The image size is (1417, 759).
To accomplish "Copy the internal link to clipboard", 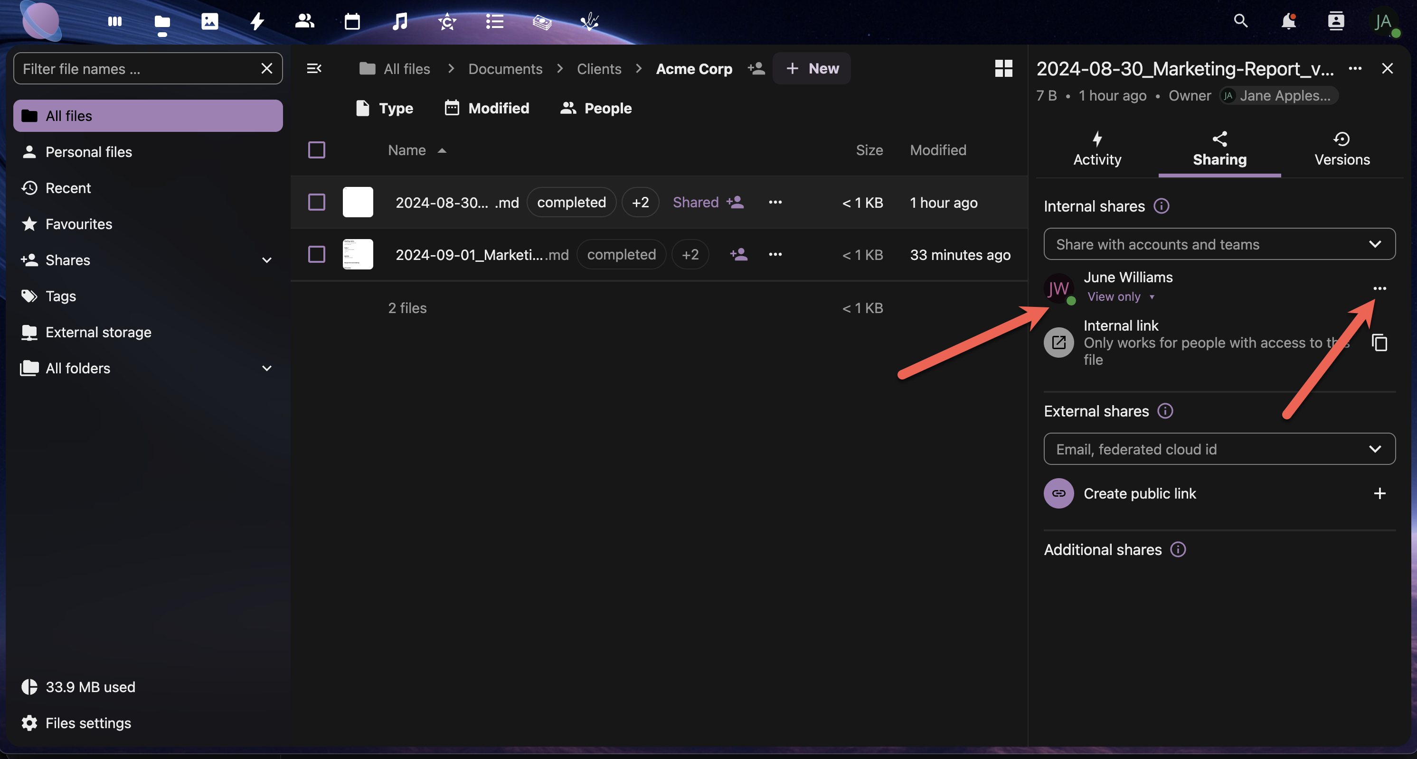I will pyautogui.click(x=1379, y=342).
